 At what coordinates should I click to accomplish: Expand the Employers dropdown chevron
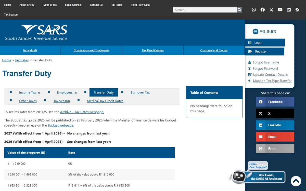[x=76, y=93]
